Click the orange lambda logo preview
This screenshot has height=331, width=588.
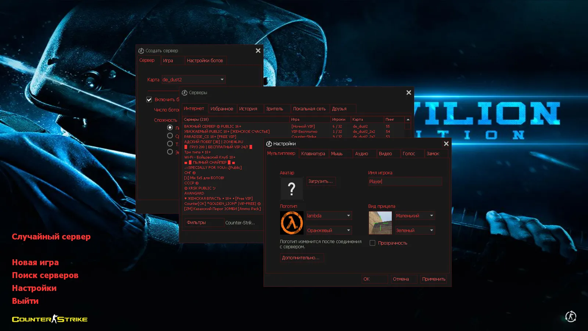[292, 223]
